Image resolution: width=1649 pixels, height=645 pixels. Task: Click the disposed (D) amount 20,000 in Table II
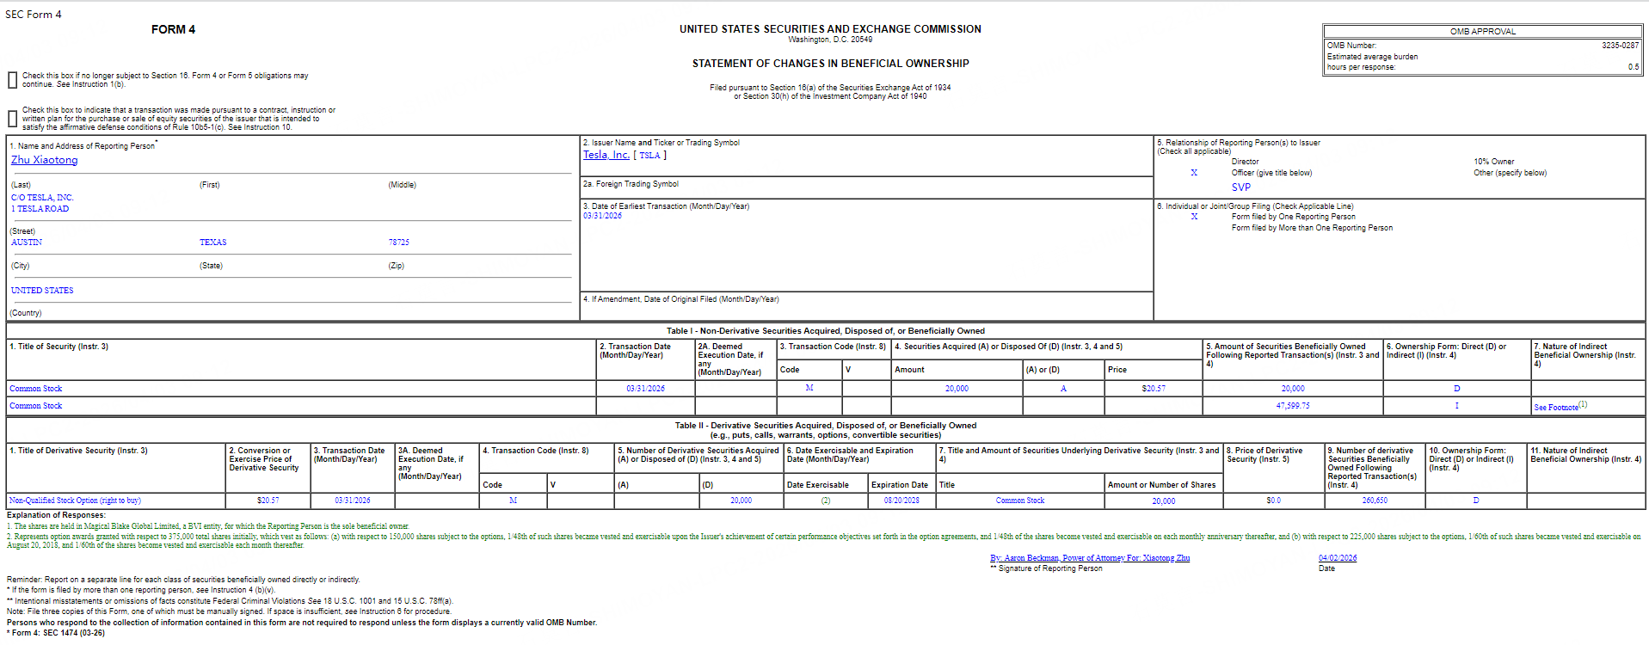coord(741,501)
